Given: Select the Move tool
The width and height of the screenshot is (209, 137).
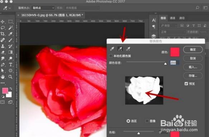Looking at the screenshot, I should click(x=3, y=21).
